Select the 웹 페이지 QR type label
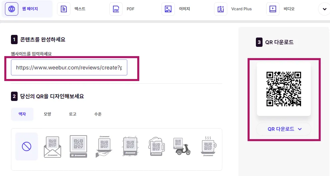 coord(30,9)
